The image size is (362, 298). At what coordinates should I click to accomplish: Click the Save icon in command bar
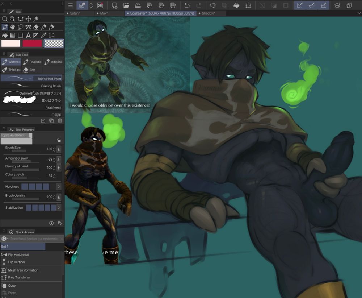(138, 5)
